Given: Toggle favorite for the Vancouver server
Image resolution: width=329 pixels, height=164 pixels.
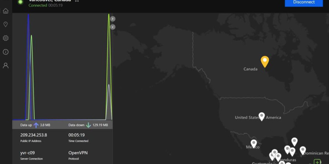Looking at the screenshot, I should (x=77, y=1).
